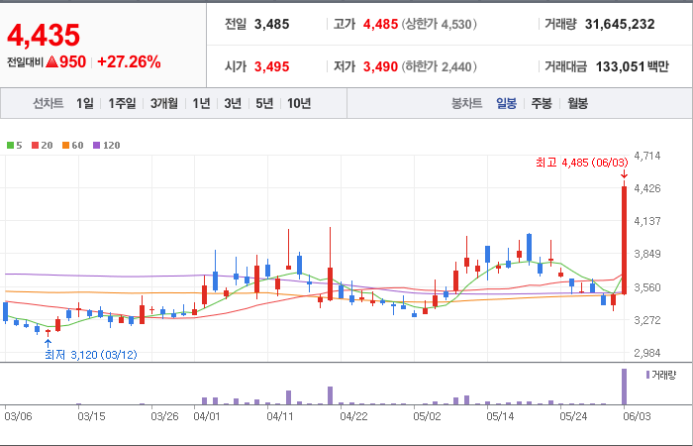Click the 3,560 price axis label

point(647,287)
